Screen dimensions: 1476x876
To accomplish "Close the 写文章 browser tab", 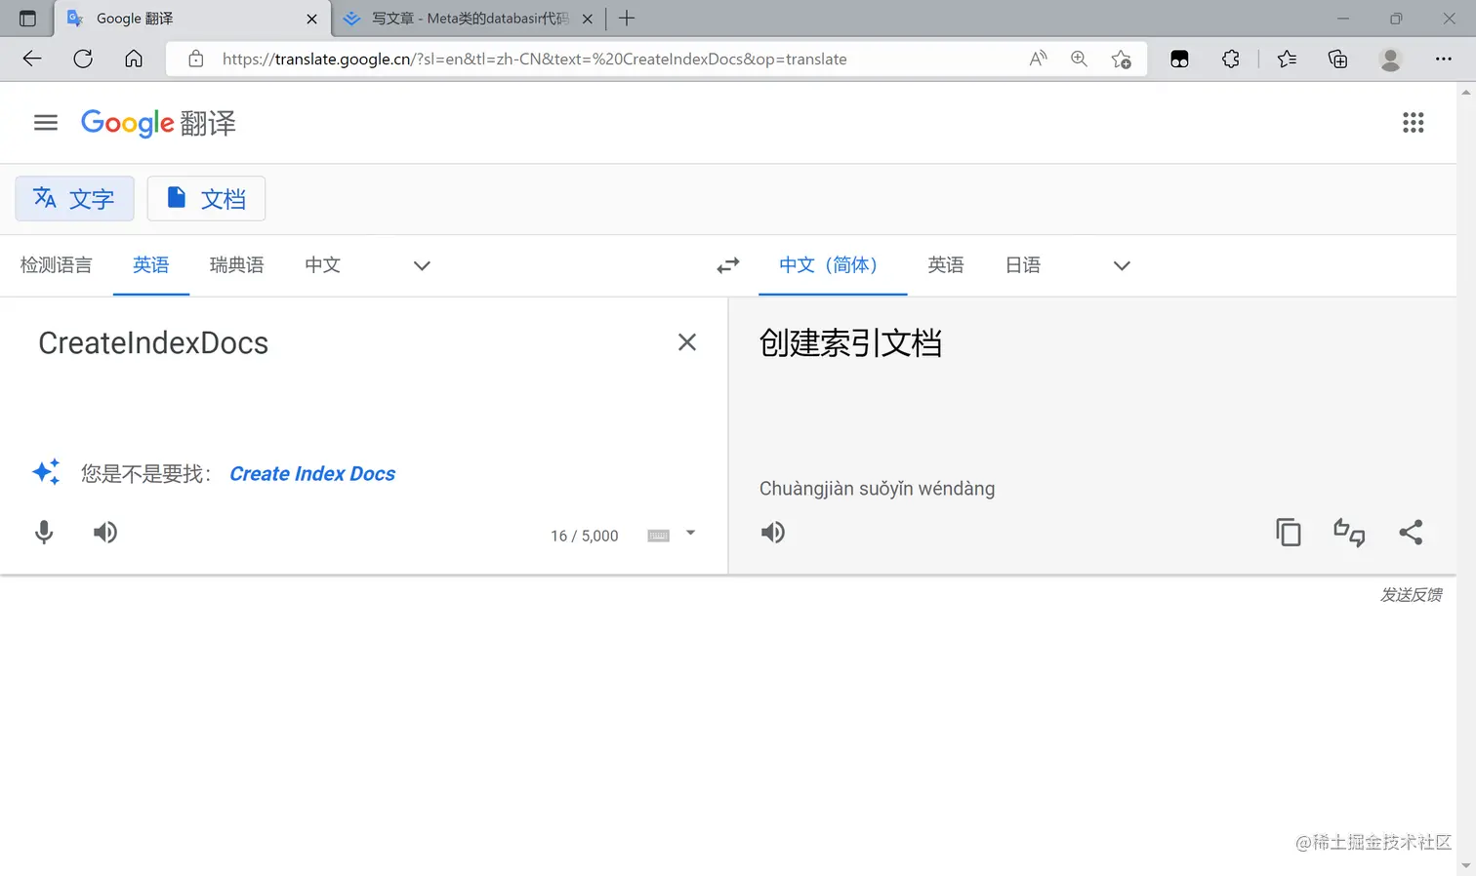I will (588, 19).
